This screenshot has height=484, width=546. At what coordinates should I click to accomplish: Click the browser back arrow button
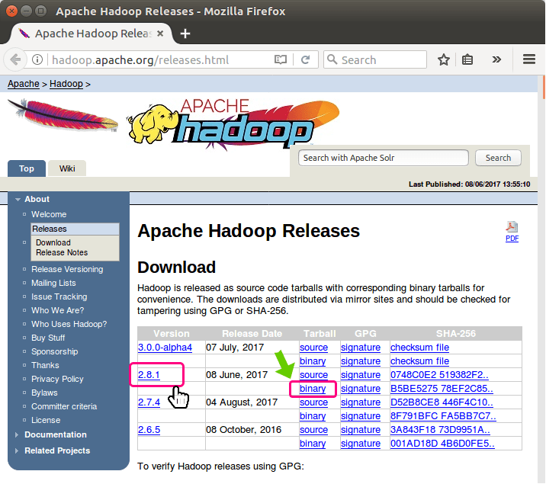(x=15, y=60)
